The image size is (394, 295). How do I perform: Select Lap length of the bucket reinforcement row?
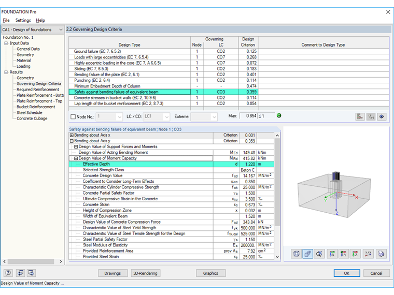(x=163, y=104)
